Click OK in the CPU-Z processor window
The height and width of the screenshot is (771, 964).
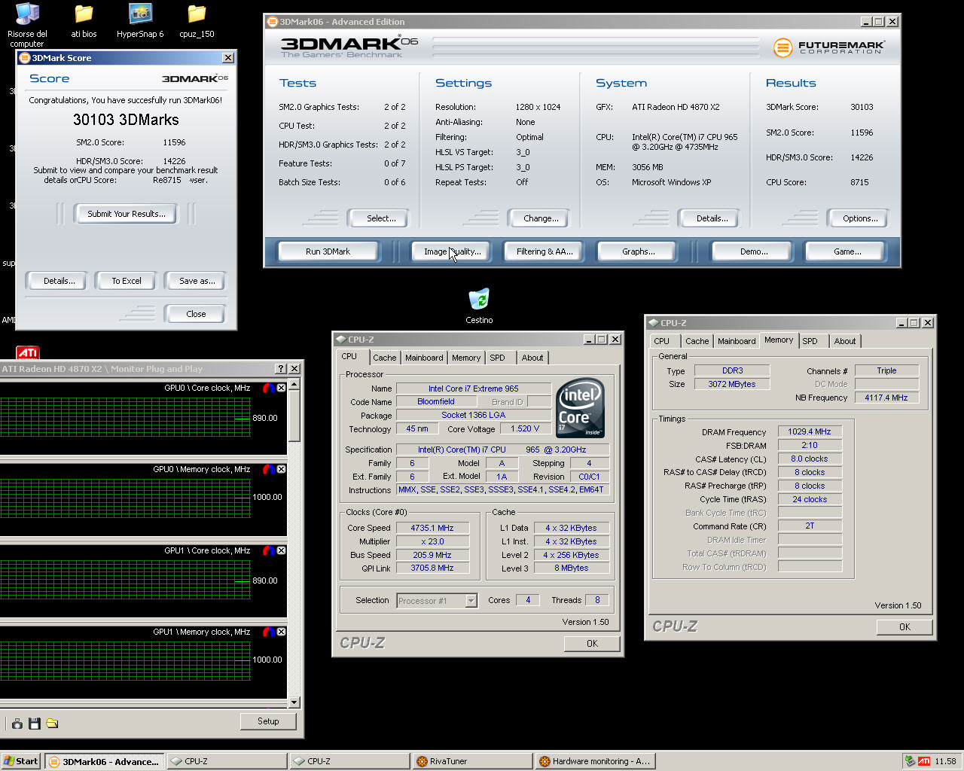592,643
